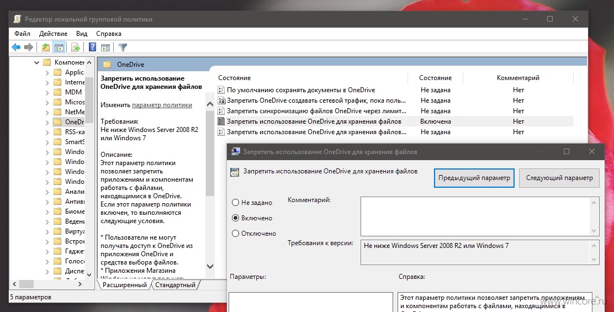Toggle the Show/Hide Console Tree icon
Image resolution: width=614 pixels, height=312 pixels.
(x=59, y=47)
